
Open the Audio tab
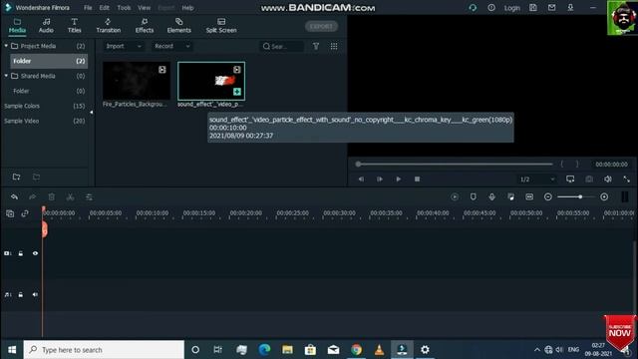coord(46,25)
